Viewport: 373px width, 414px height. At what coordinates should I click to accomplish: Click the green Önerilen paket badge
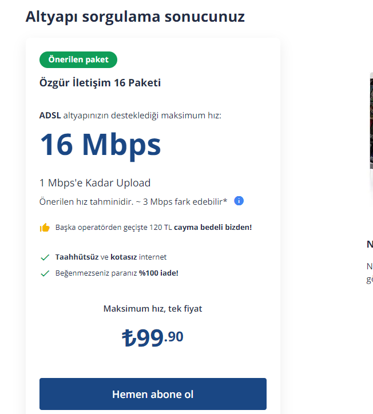click(x=78, y=59)
